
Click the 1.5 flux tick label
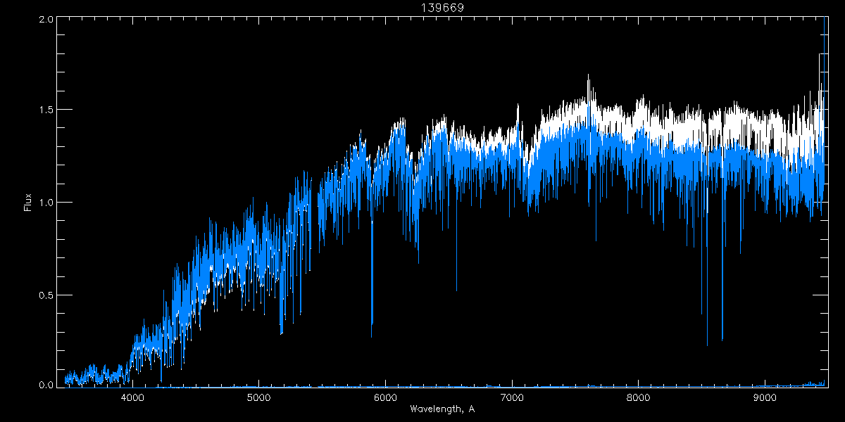click(x=45, y=110)
